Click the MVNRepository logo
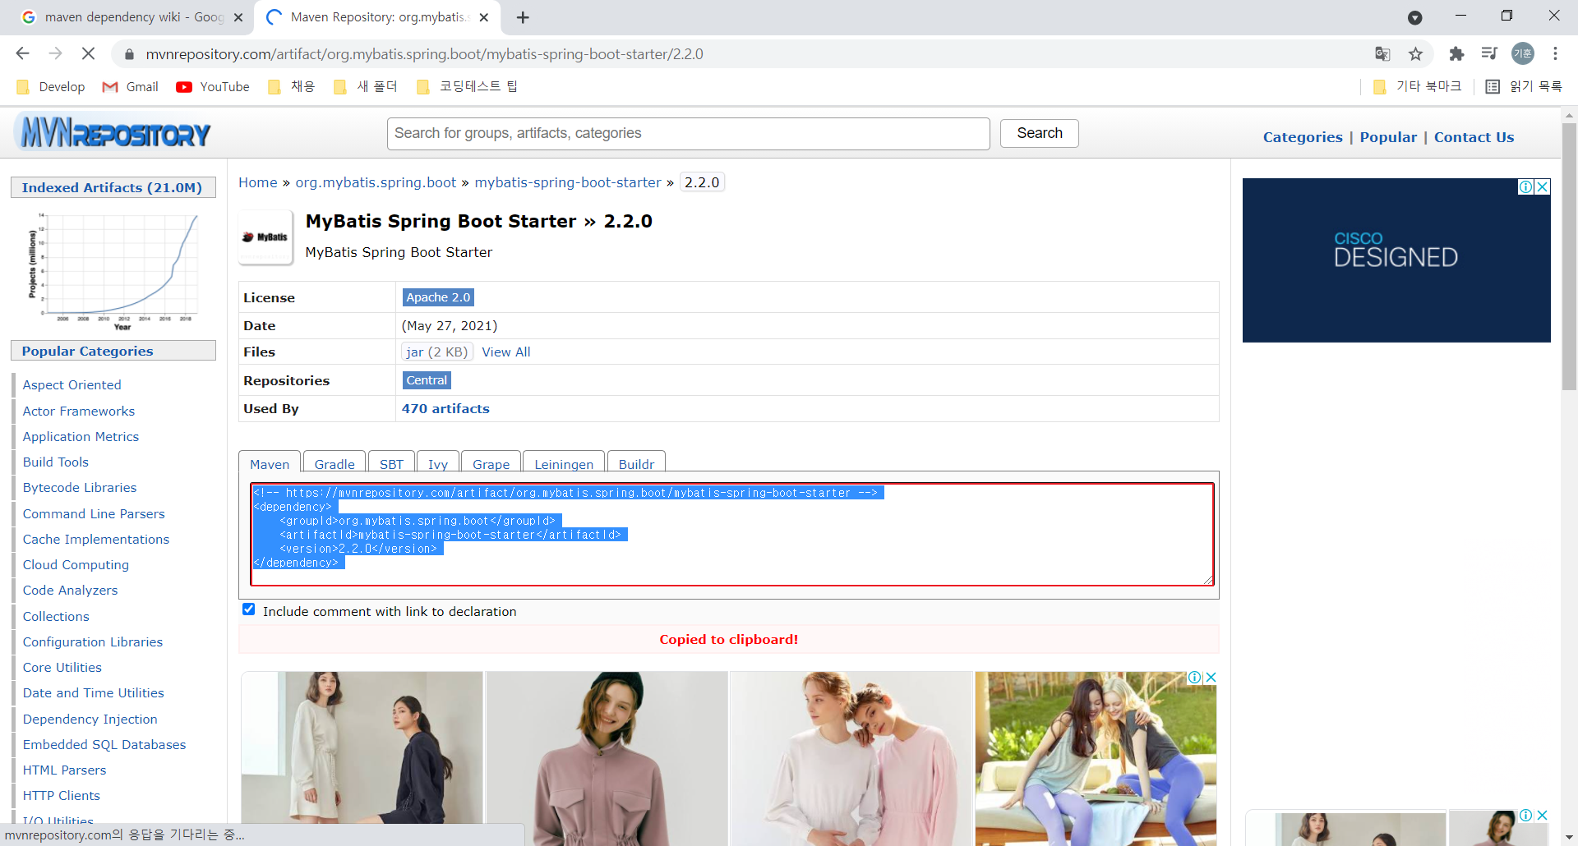Screen dimensions: 1578x846 tap(114, 132)
